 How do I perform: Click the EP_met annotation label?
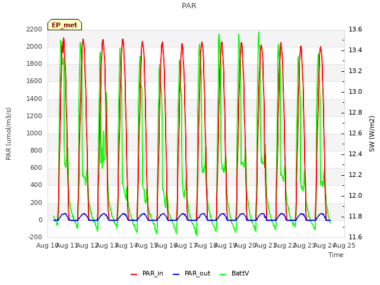pos(65,25)
